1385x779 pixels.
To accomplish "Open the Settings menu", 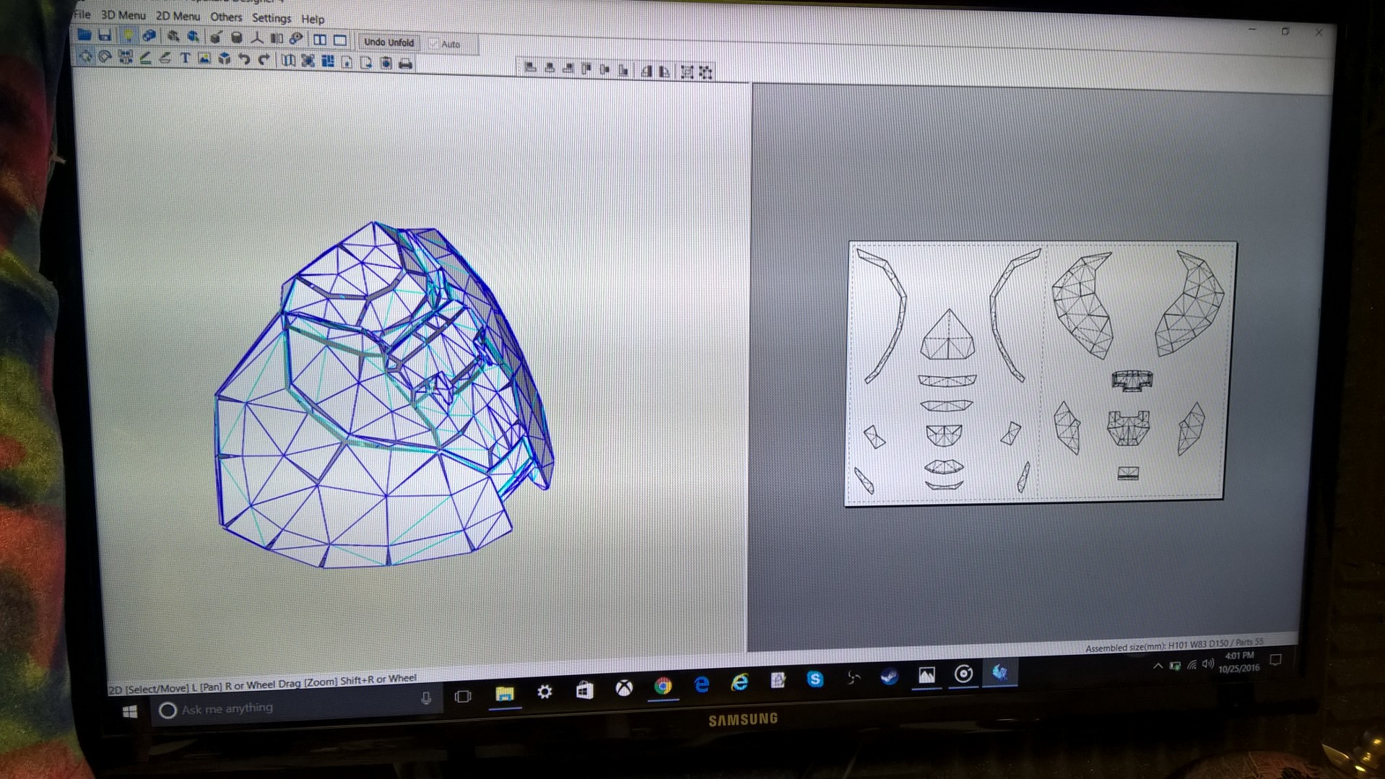I will click(x=272, y=18).
